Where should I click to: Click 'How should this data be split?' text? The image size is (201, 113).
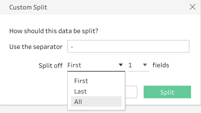point(54,31)
